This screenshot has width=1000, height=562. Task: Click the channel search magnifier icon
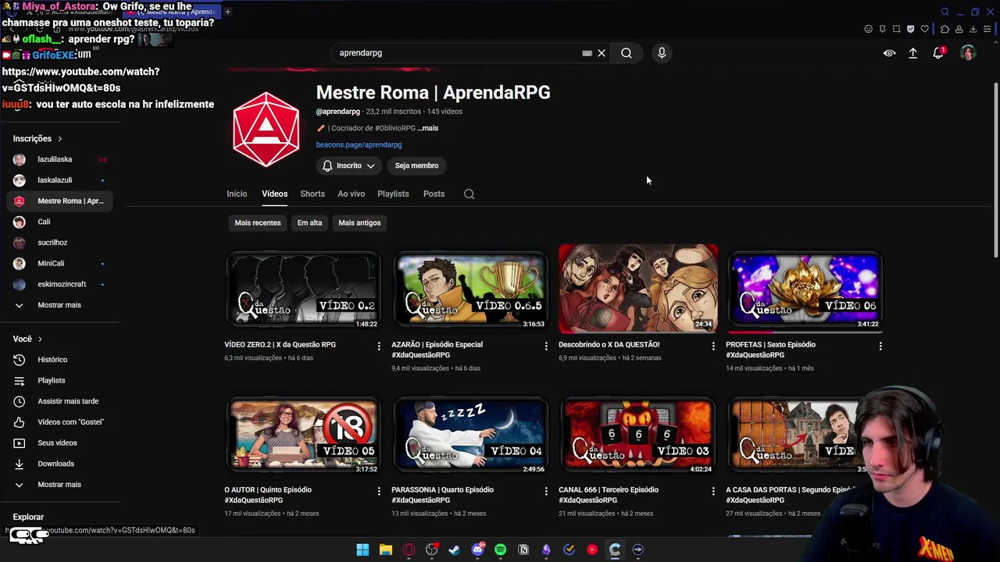coord(469,194)
